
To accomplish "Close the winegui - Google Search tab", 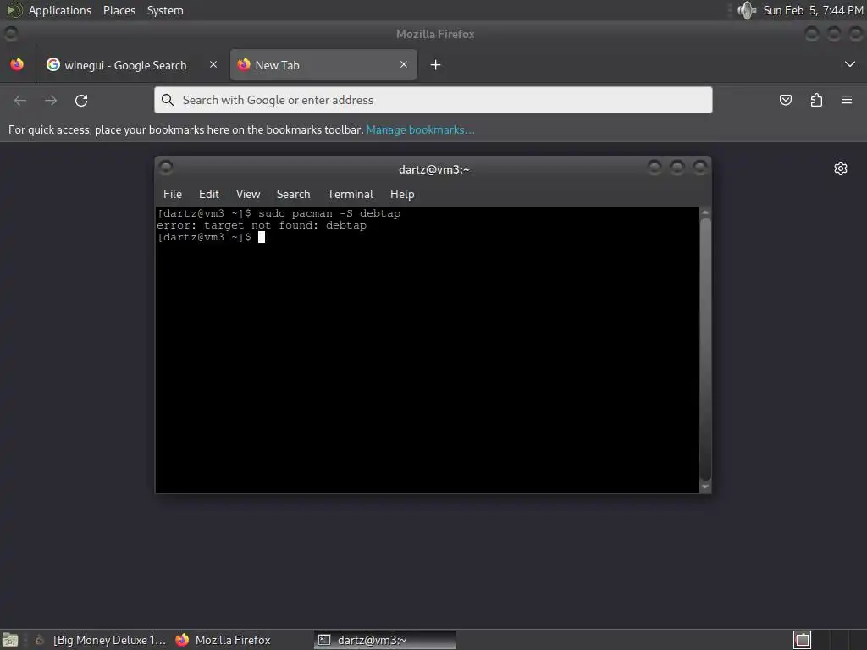I will coord(213,64).
